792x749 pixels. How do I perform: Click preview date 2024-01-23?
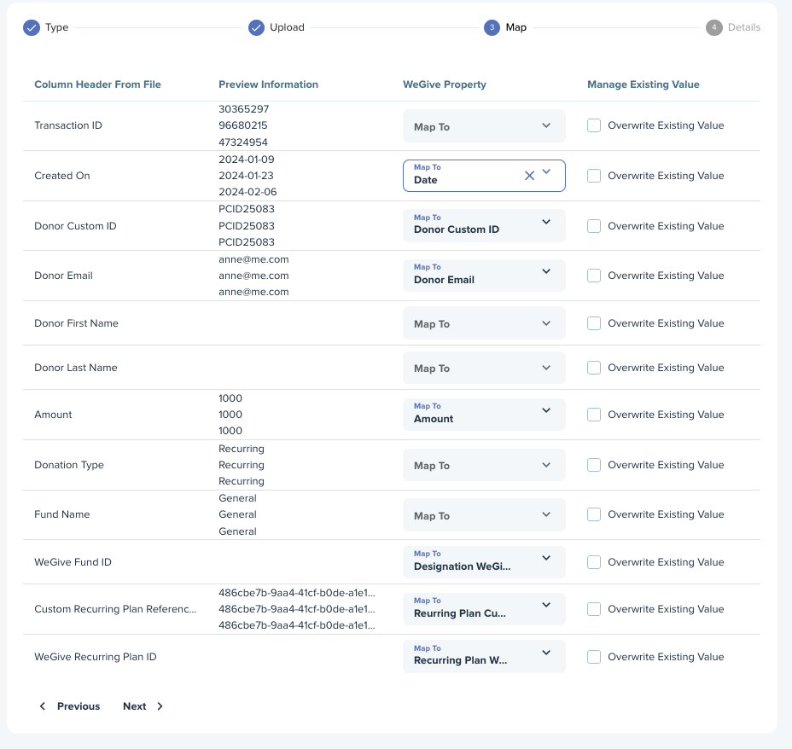246,176
